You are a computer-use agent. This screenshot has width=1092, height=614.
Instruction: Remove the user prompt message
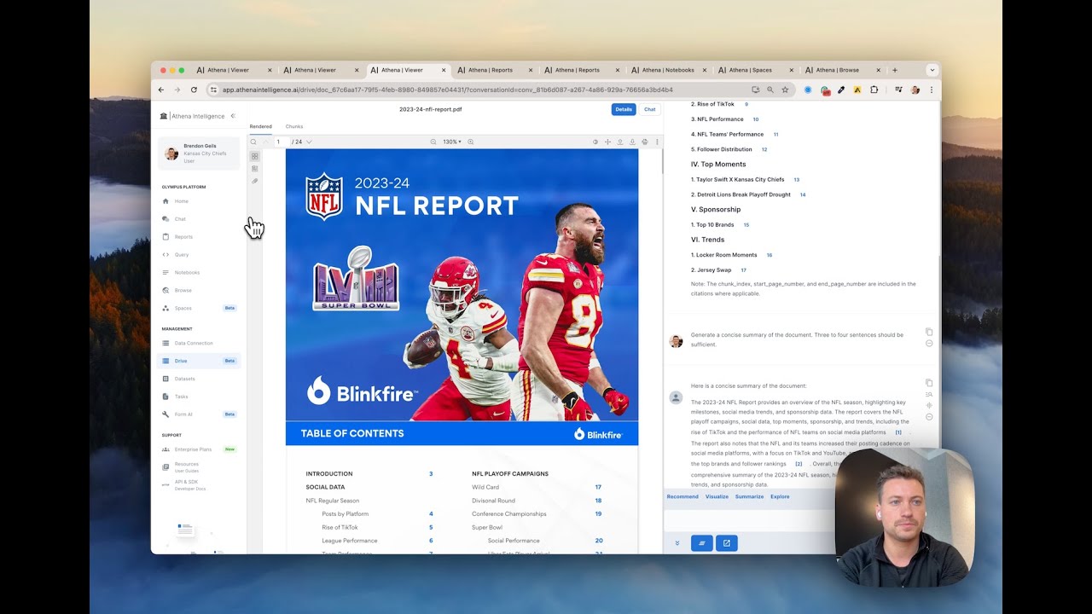coord(929,343)
